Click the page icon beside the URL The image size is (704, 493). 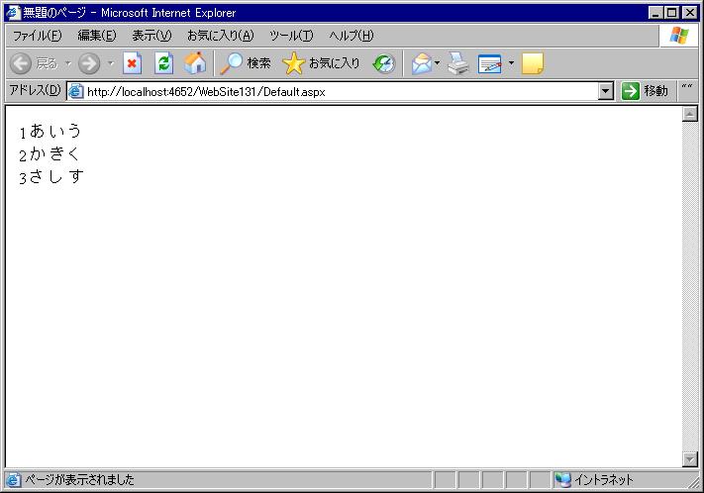76,92
